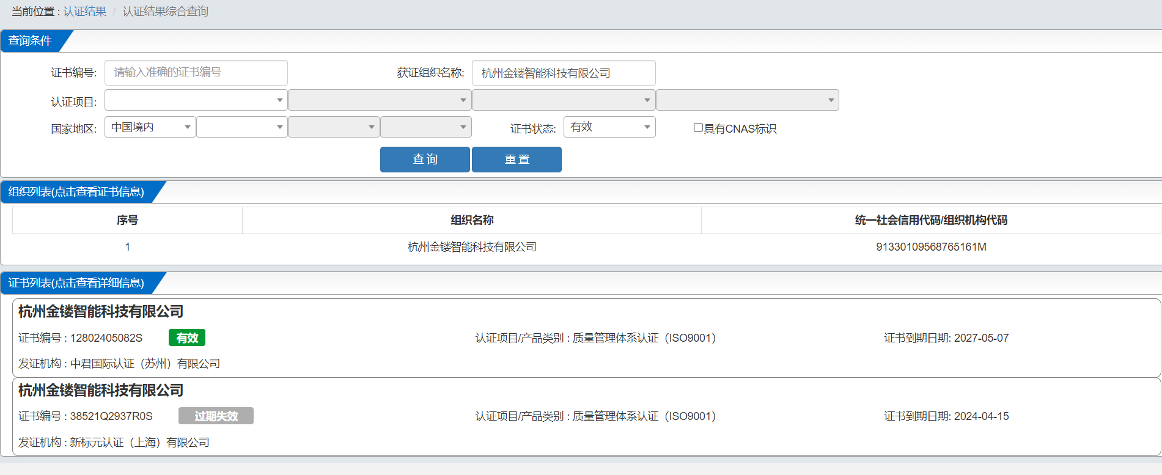The height and width of the screenshot is (475, 1162).
Task: Open the 证书状态 dropdown showing 有效
Action: pyautogui.click(x=609, y=127)
